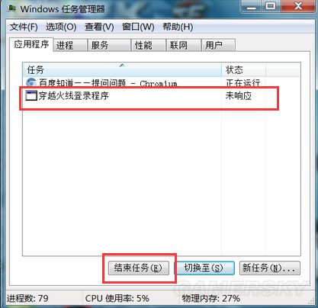This screenshot has width=318, height=308.
Task: Select the 应用程序 tab
Action: [31, 44]
